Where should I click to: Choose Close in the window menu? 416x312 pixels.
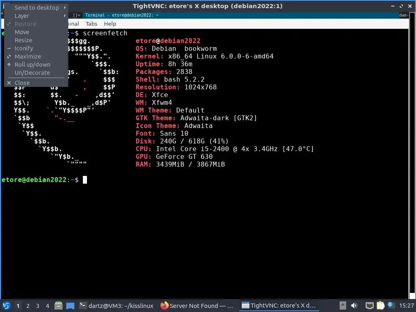pos(36,83)
